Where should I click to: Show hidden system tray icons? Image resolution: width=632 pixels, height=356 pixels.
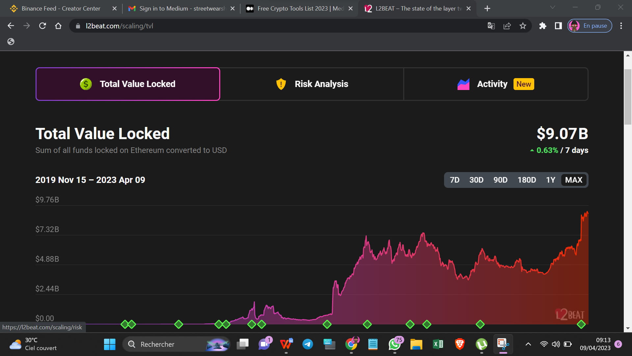(x=528, y=344)
